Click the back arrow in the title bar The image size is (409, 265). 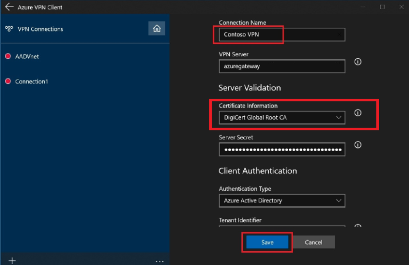coord(9,7)
